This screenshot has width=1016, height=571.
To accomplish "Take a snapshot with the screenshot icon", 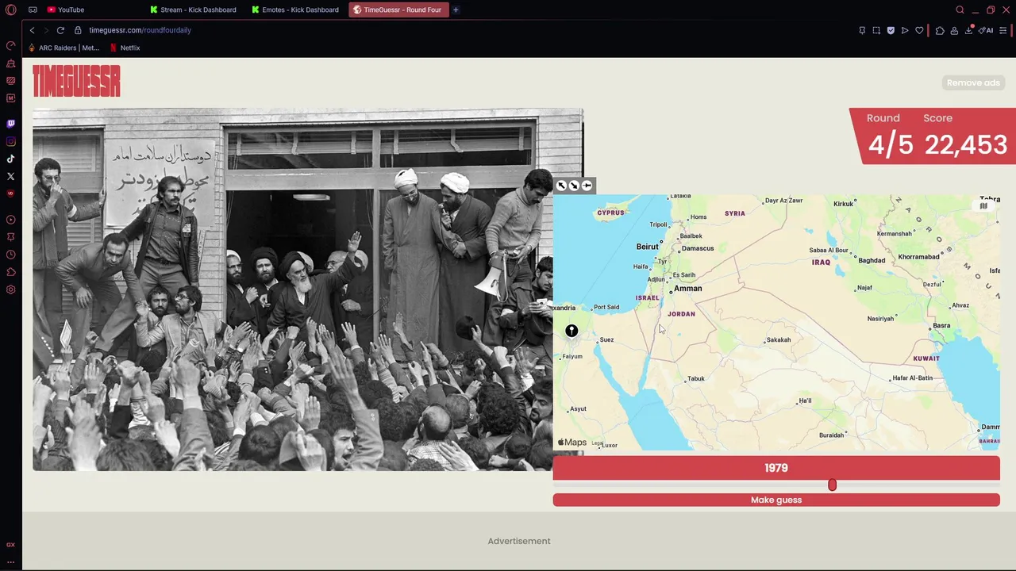I will tap(876, 30).
